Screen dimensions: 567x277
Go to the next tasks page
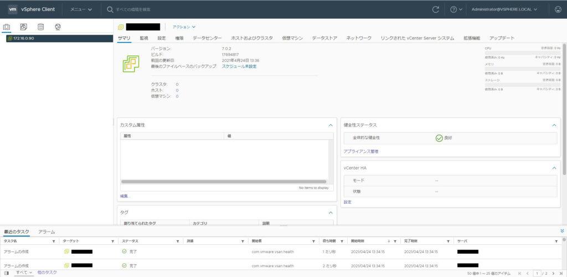pyautogui.click(x=553, y=273)
